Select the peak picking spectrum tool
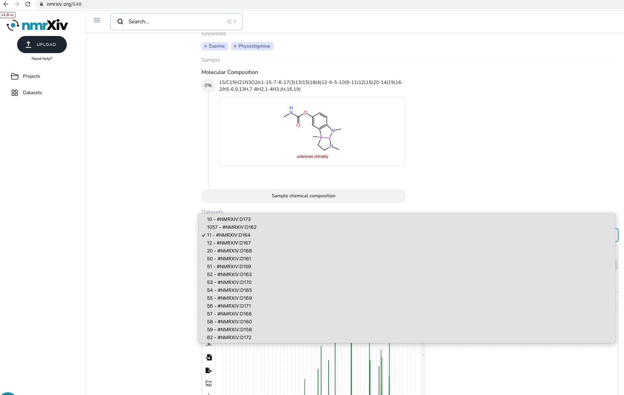Image resolution: width=624 pixels, height=395 pixels. click(x=209, y=344)
